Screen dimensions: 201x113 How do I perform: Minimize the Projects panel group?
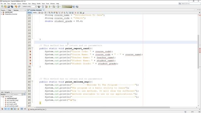click(x=25, y=10)
